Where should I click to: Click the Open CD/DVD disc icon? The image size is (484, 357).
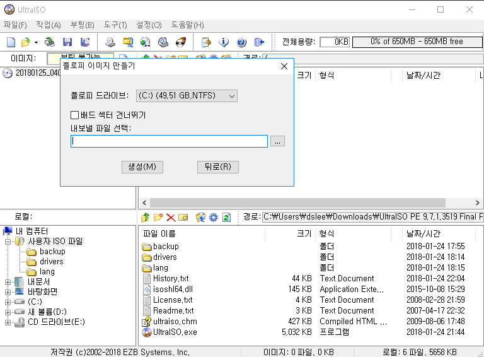pos(49,42)
